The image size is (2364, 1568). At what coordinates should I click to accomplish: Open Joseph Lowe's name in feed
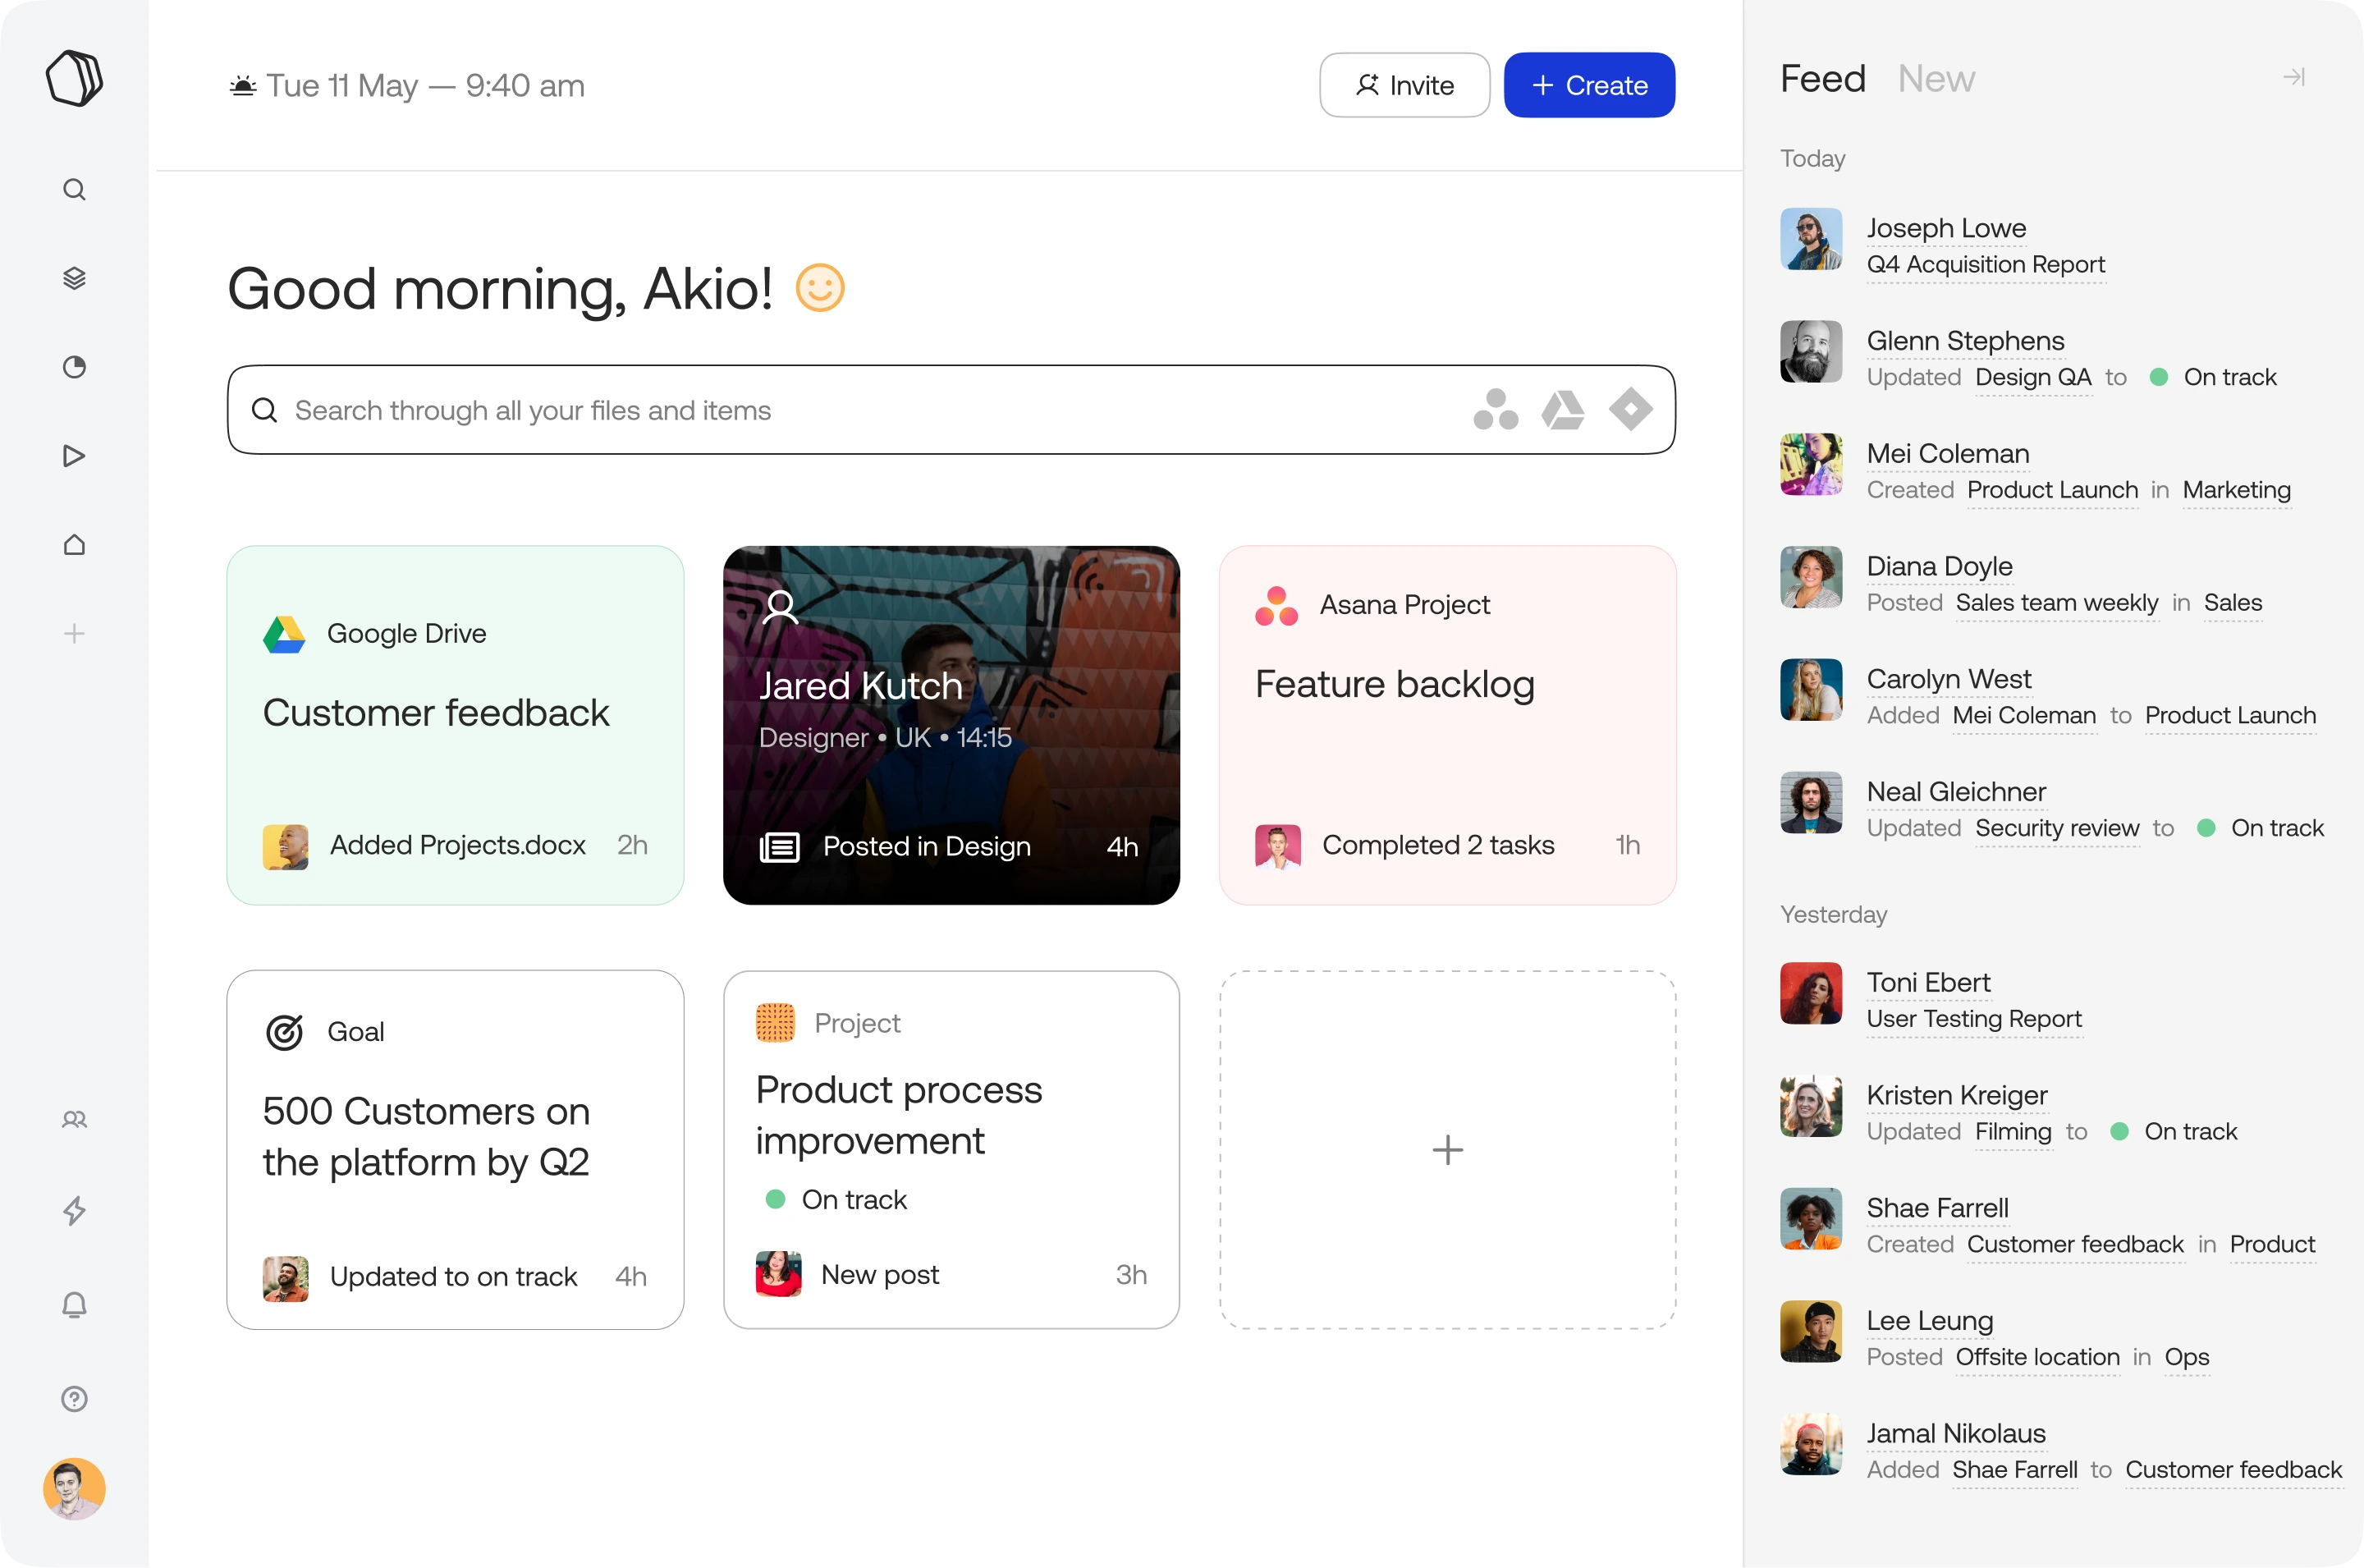pyautogui.click(x=1946, y=228)
